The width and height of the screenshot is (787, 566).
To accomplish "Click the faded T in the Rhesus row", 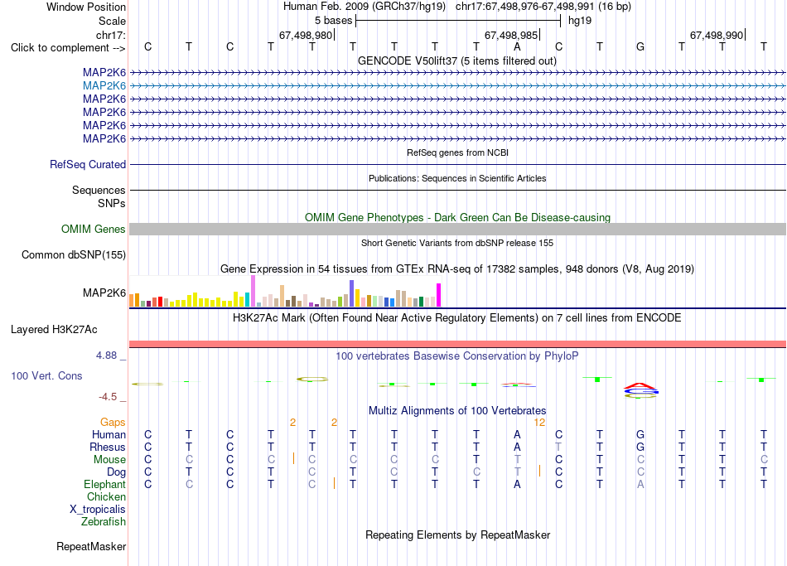I will click(x=558, y=447).
